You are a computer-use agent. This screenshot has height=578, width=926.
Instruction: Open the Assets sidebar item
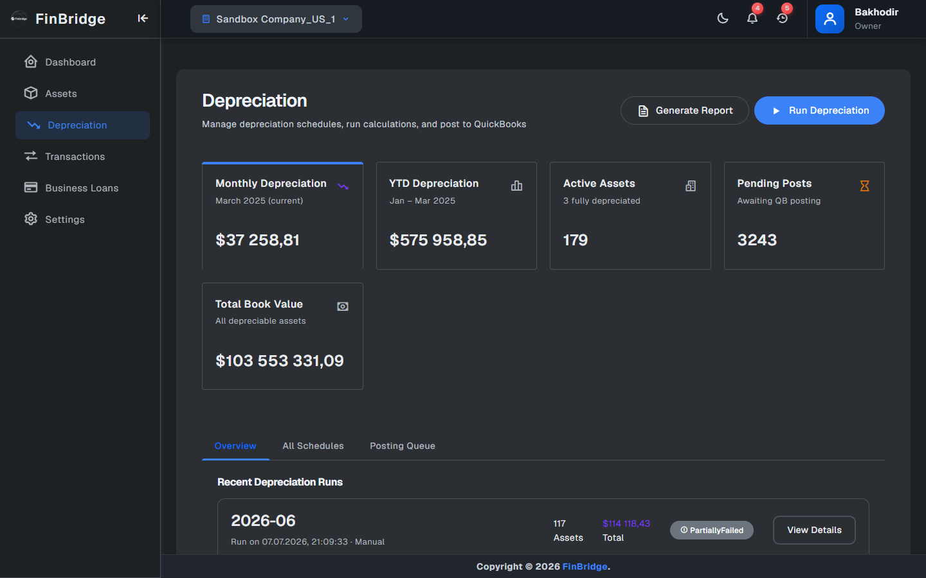pos(82,94)
